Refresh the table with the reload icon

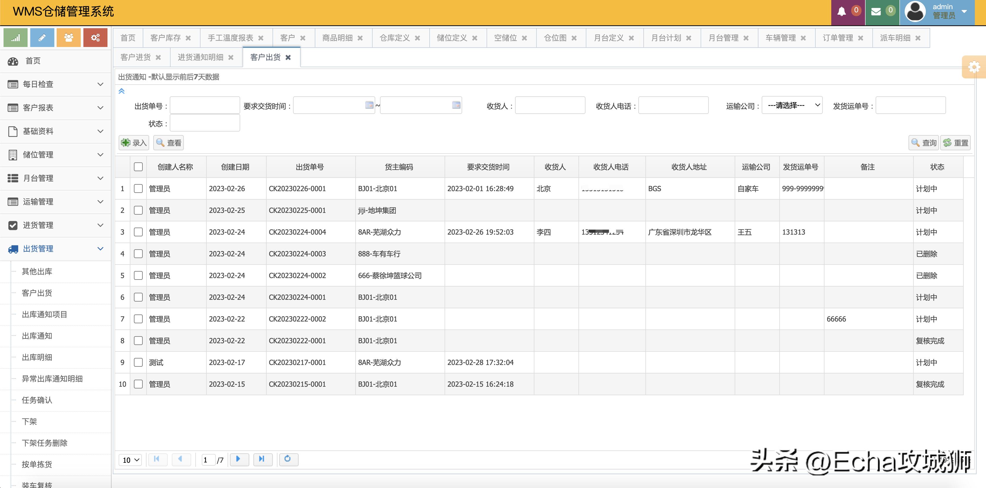(289, 459)
